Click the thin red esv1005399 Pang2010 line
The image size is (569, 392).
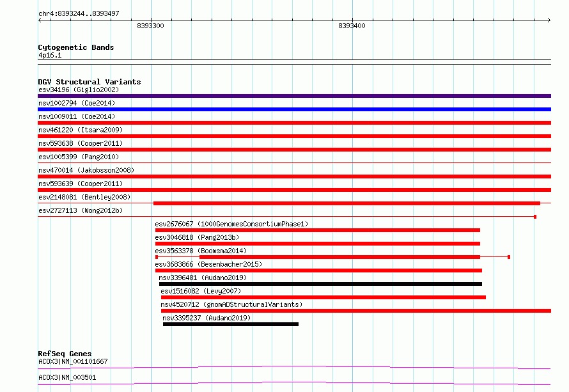294,163
